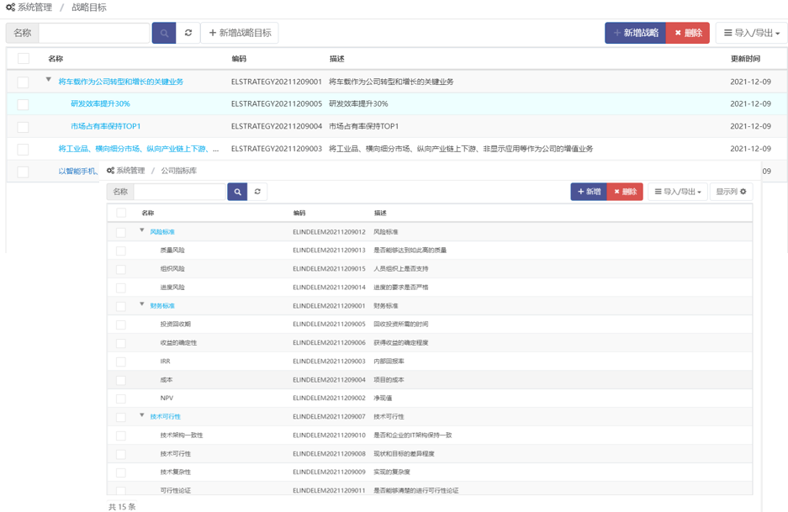Refresh the 公司指标库 indicator list
The height and width of the screenshot is (512, 788).
tap(257, 192)
